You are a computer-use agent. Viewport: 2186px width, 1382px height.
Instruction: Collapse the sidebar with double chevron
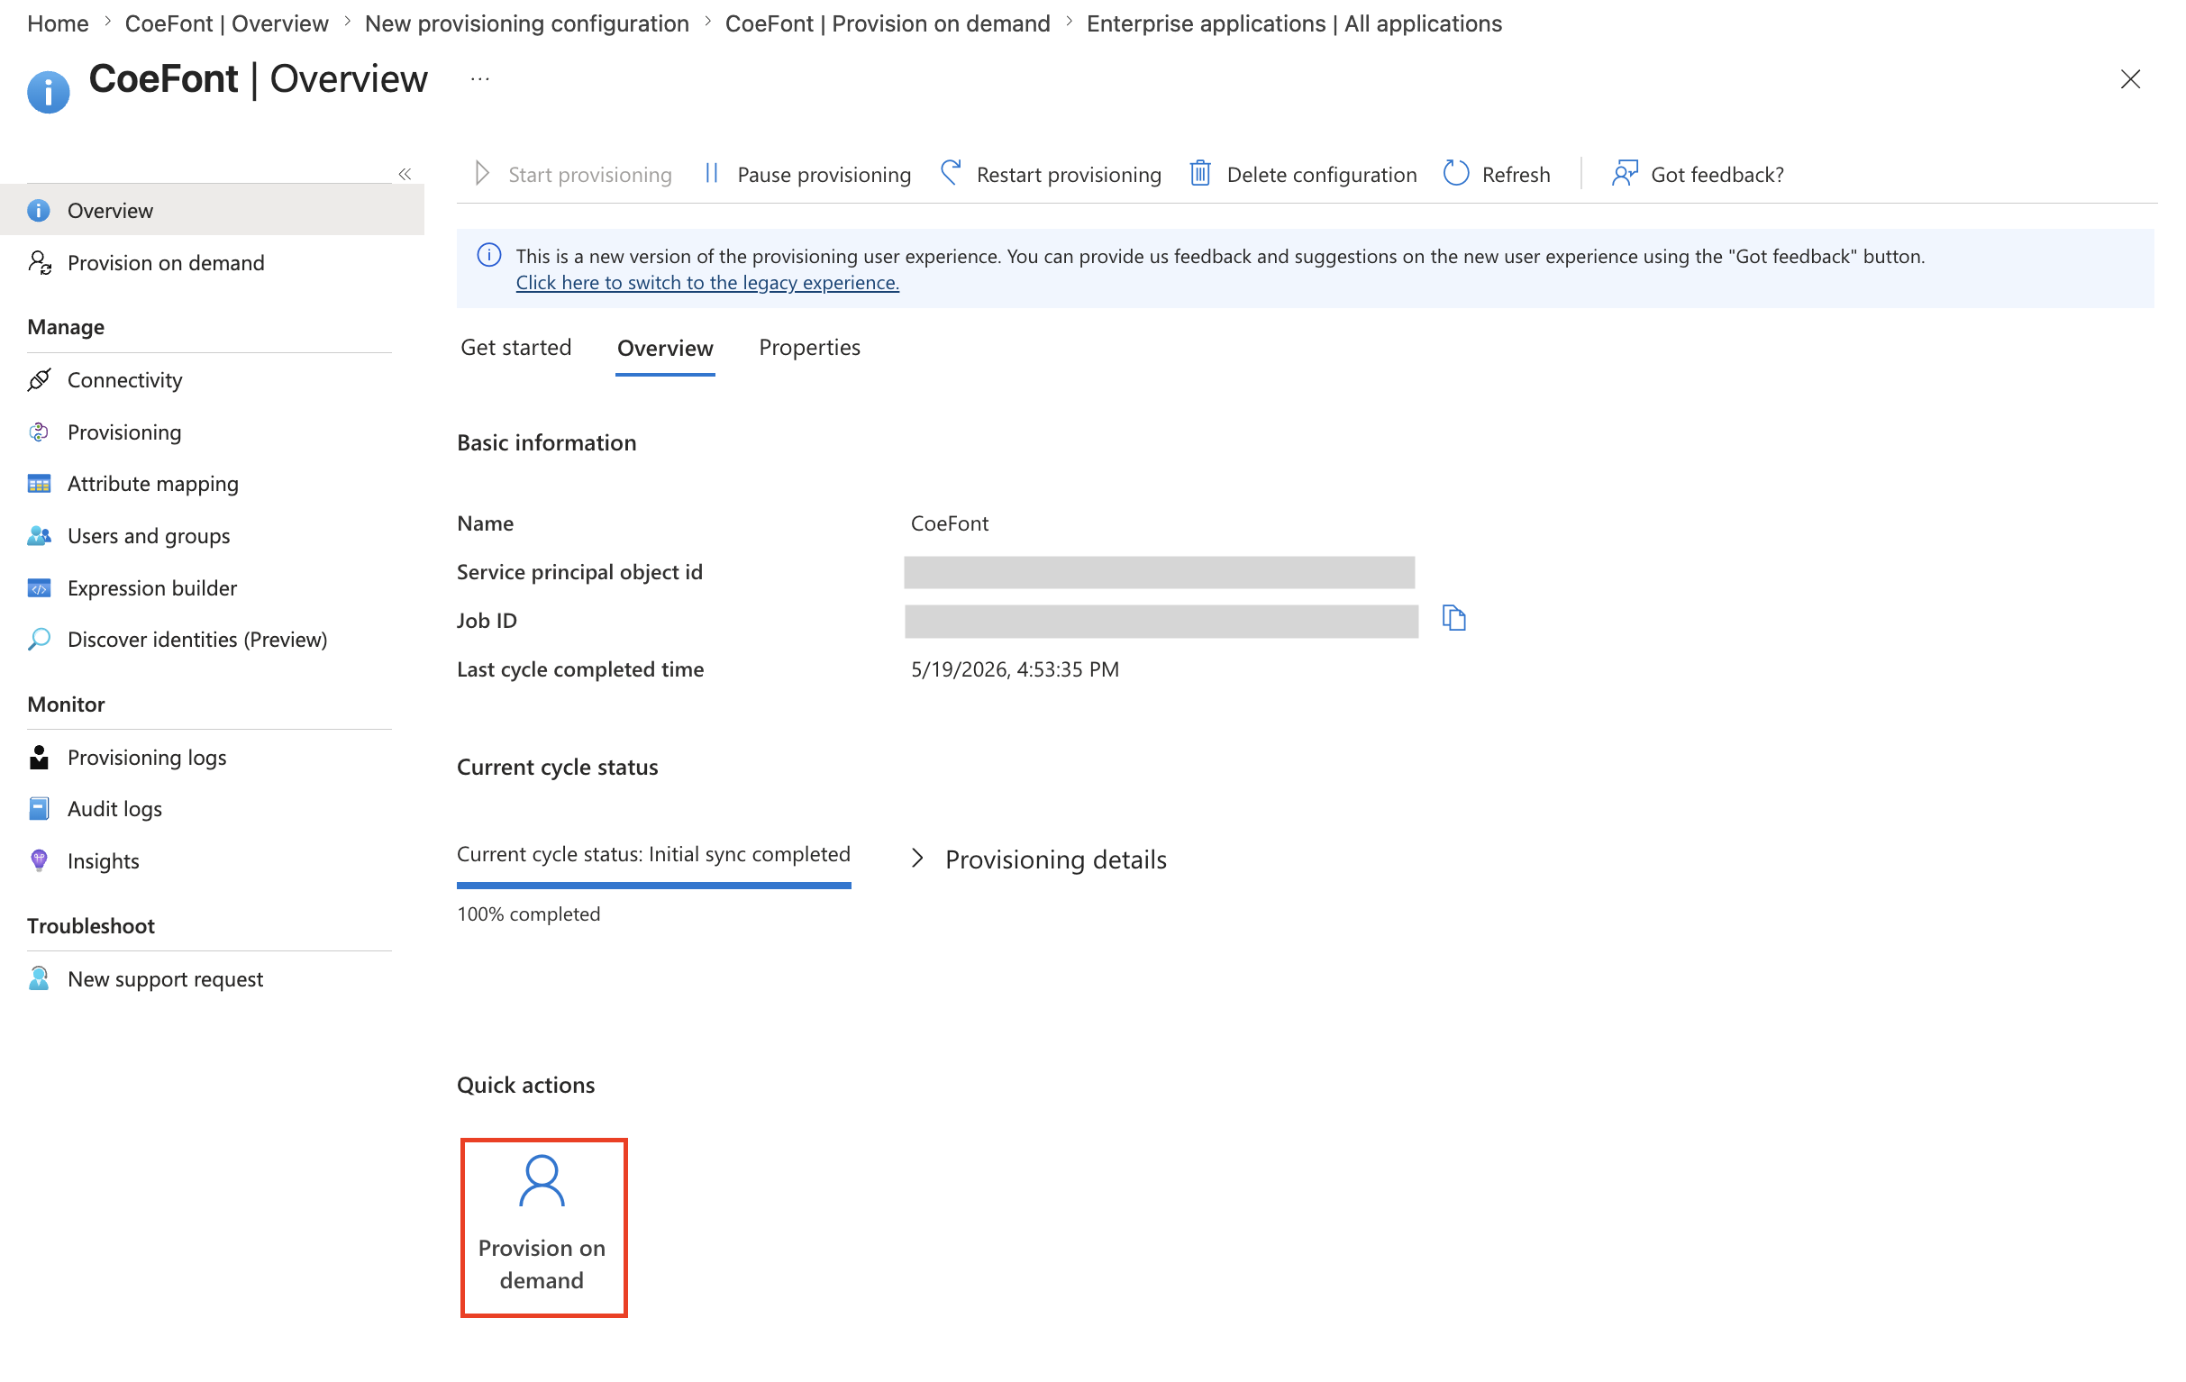tap(405, 173)
